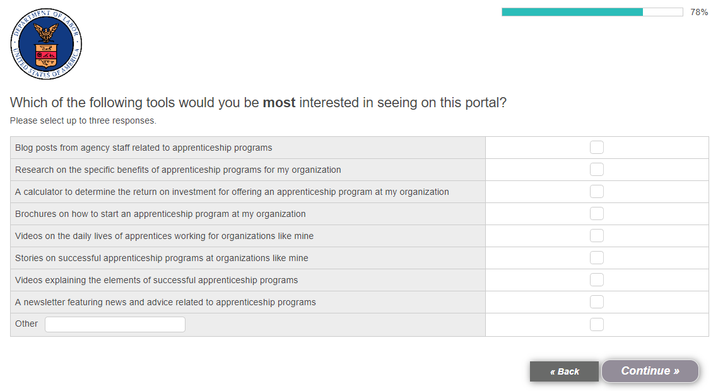Viewport: 718px width, 391px height.
Task: Check the Other response checkbox
Action: coord(596,325)
